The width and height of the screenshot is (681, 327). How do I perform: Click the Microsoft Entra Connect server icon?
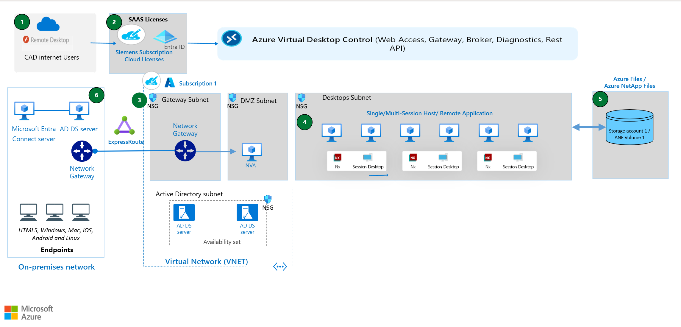(24, 110)
